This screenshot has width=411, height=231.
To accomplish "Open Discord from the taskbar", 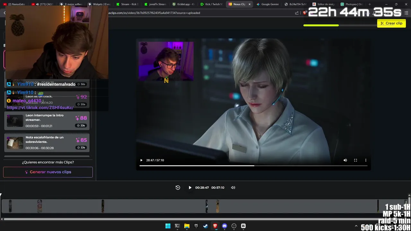I will pyautogui.click(x=224, y=226).
